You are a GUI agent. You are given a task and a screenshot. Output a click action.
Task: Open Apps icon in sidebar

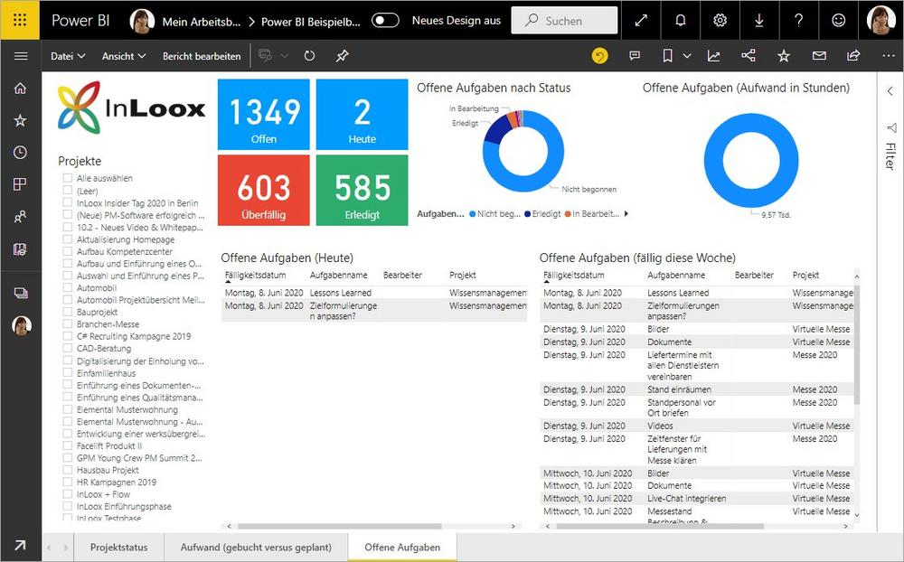(20, 184)
